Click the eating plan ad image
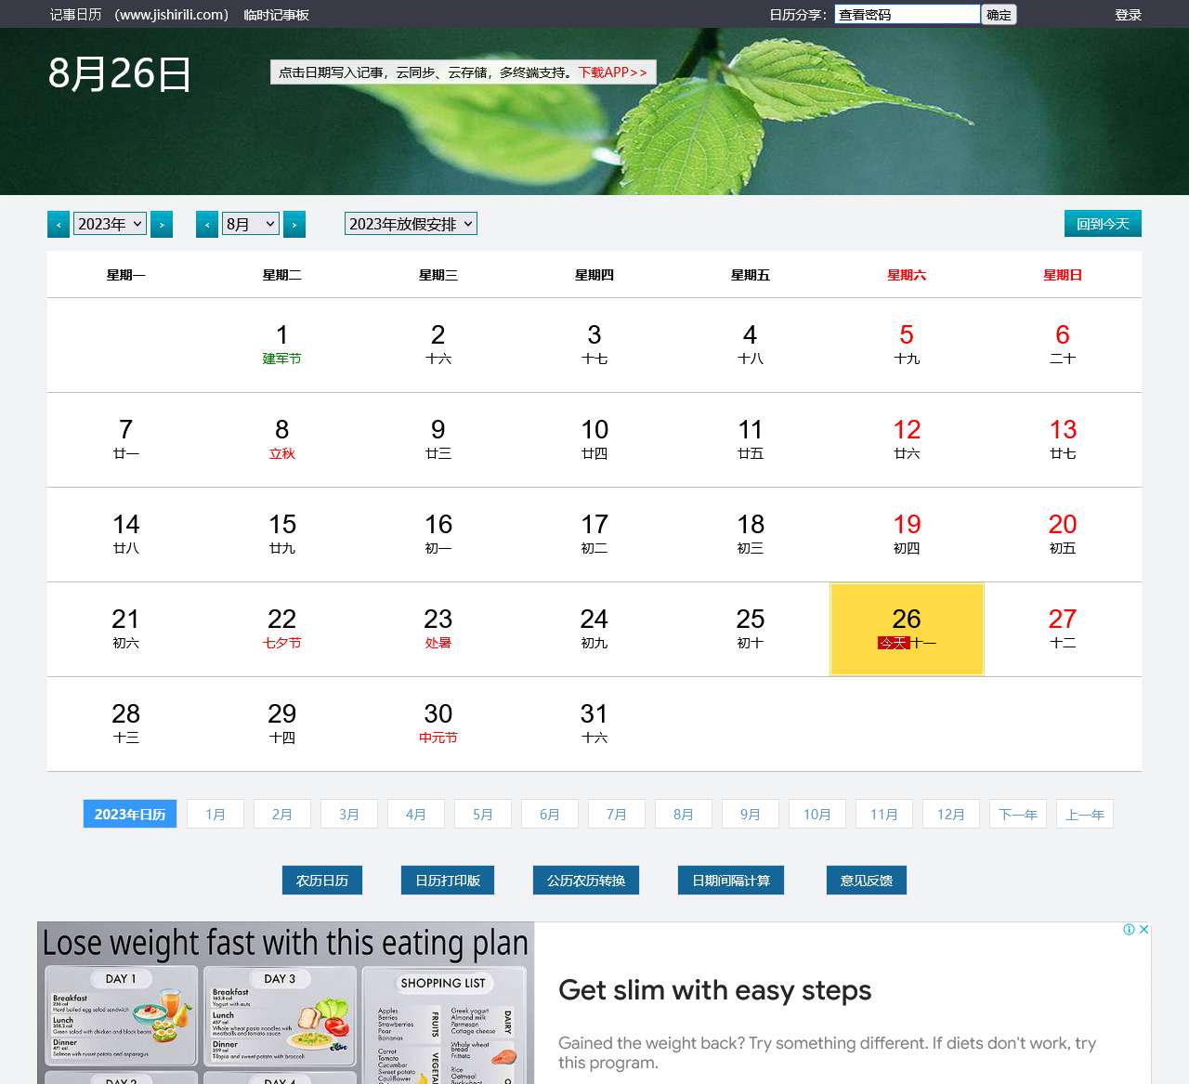 coord(286,1003)
